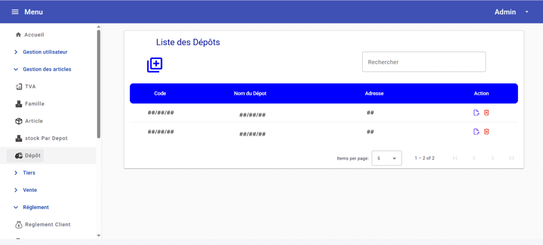Click the sidebar vertical scrollbar
Image resolution: width=543 pixels, height=245 pixels.
(x=99, y=85)
